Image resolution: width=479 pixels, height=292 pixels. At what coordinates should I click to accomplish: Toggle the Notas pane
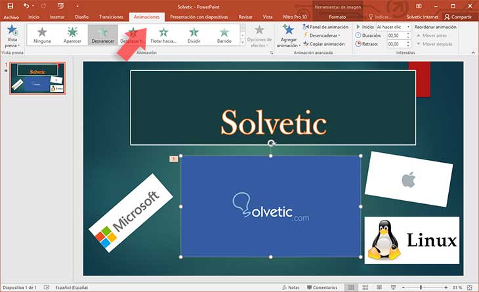(x=291, y=287)
